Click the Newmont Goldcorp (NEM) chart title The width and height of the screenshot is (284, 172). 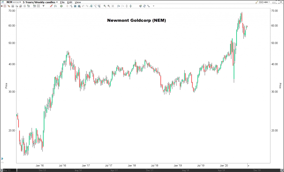(x=136, y=20)
